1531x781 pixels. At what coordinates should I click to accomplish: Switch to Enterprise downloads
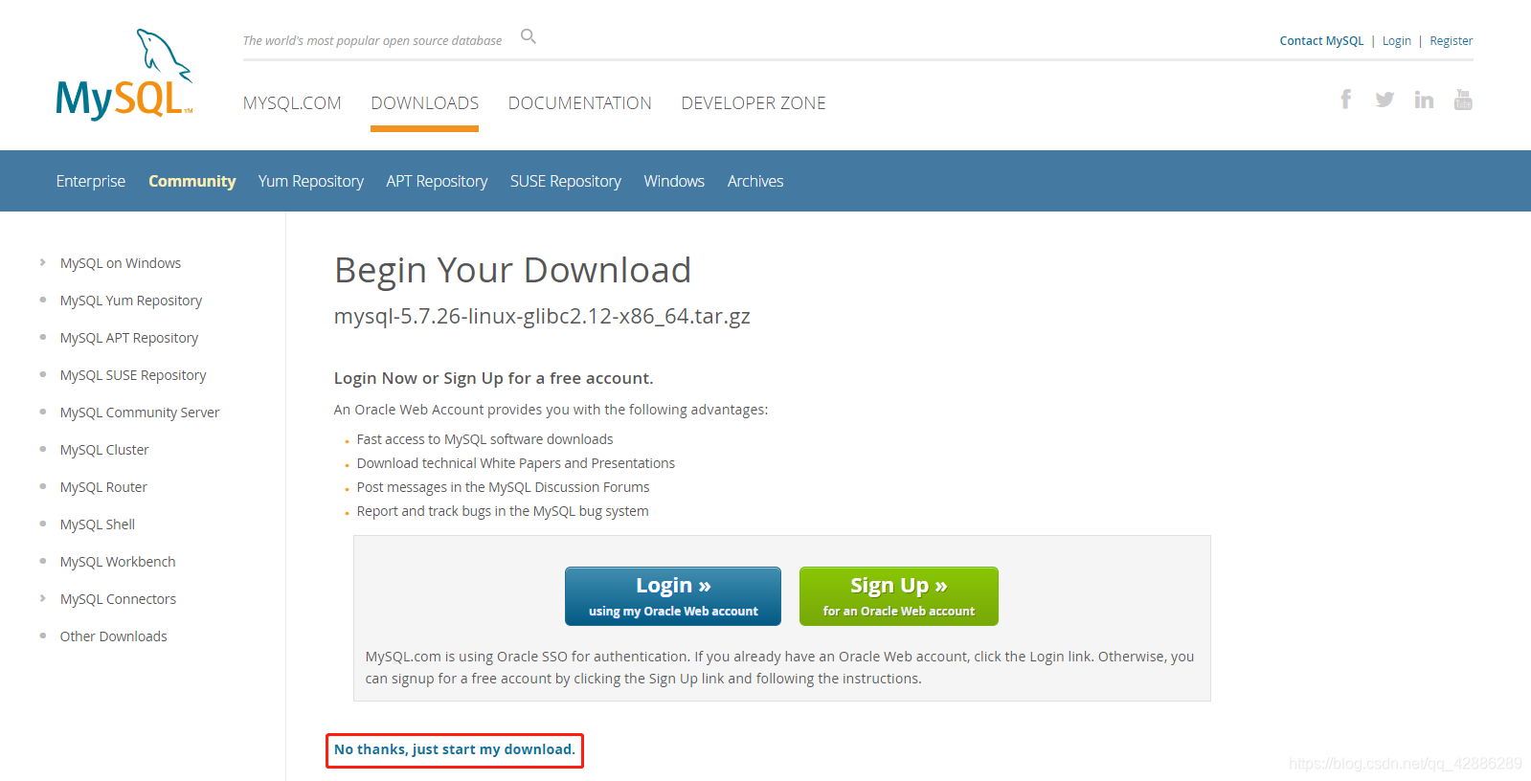point(91,181)
